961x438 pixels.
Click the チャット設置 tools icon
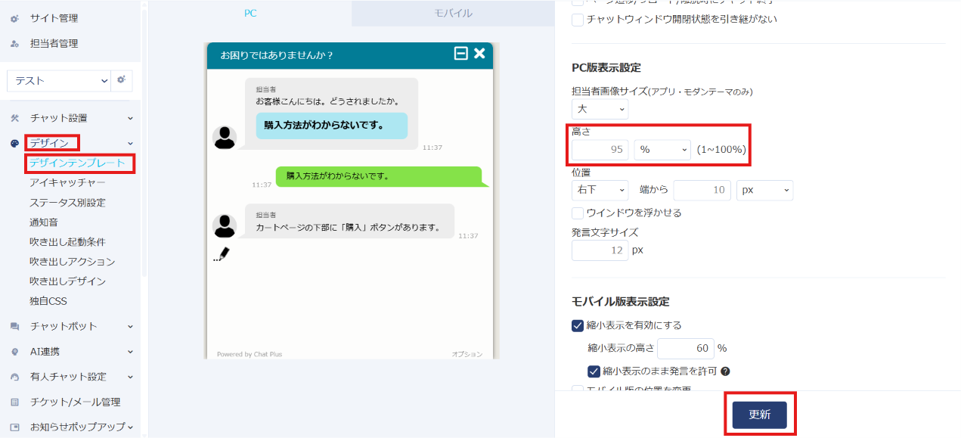[x=14, y=118]
